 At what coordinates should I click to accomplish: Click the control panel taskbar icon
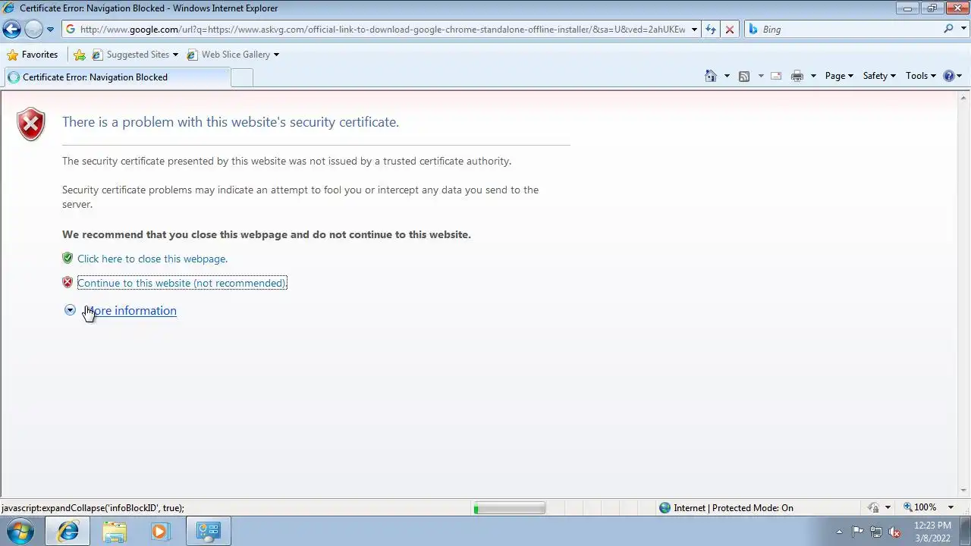coord(208,532)
